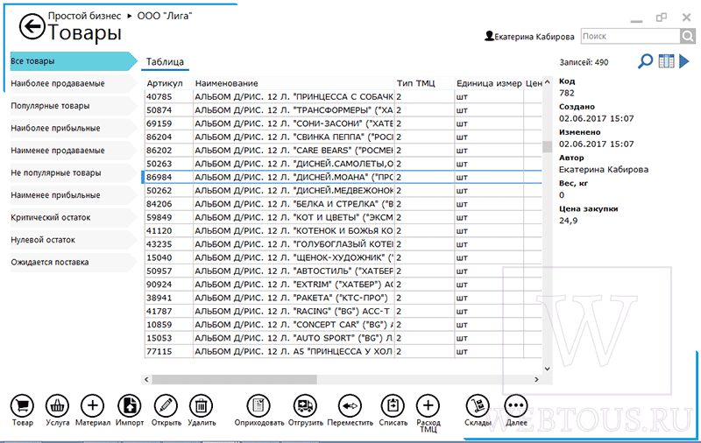Sort by Артикул column header

click(x=165, y=83)
